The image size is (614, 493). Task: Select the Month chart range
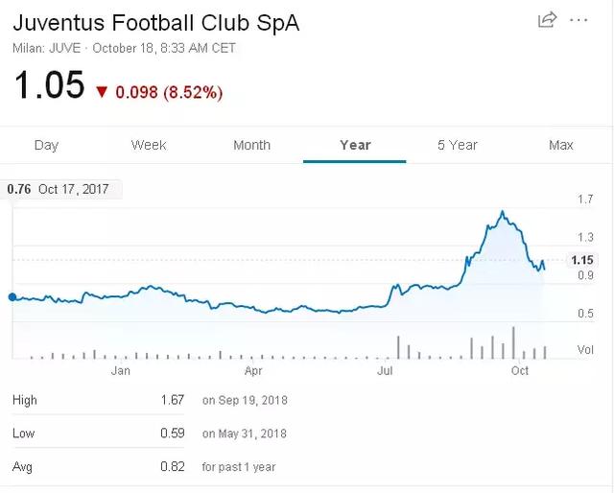[x=251, y=145]
